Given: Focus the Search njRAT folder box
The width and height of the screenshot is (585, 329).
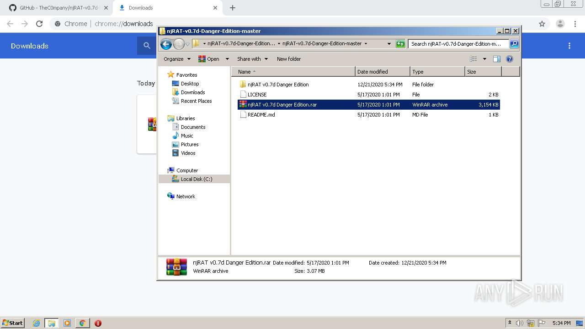Looking at the screenshot, I should (458, 44).
